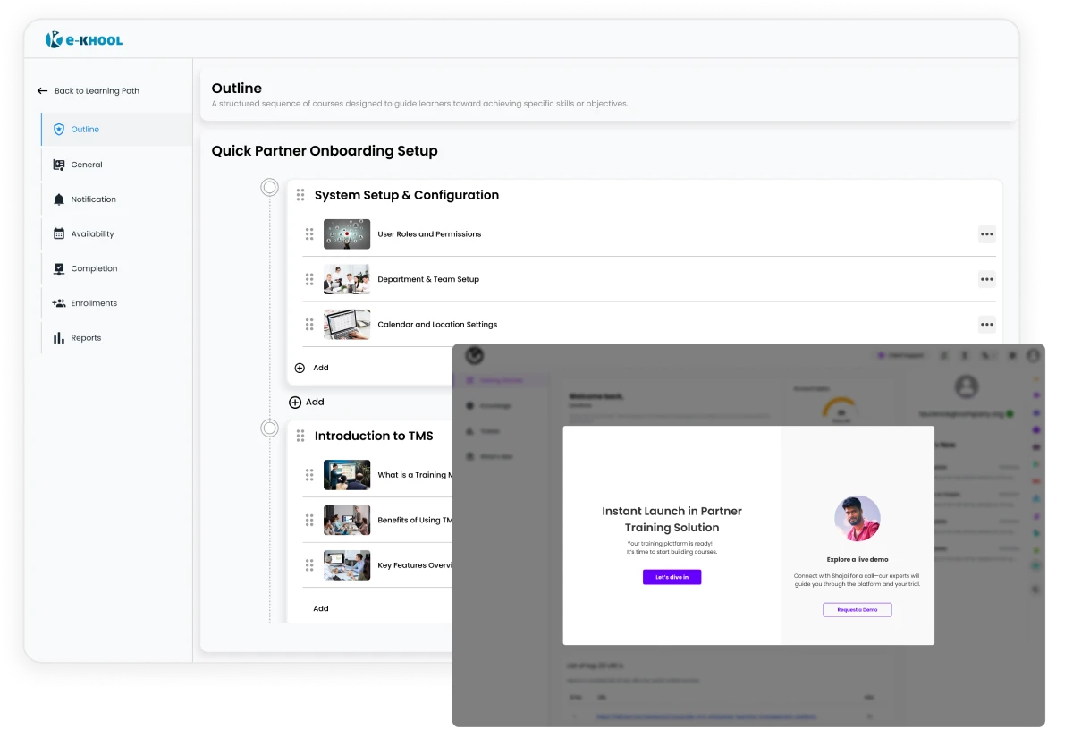Click the Add button under Introduction to TMS
Viewport: 1073px width, 755px height.
coord(320,608)
